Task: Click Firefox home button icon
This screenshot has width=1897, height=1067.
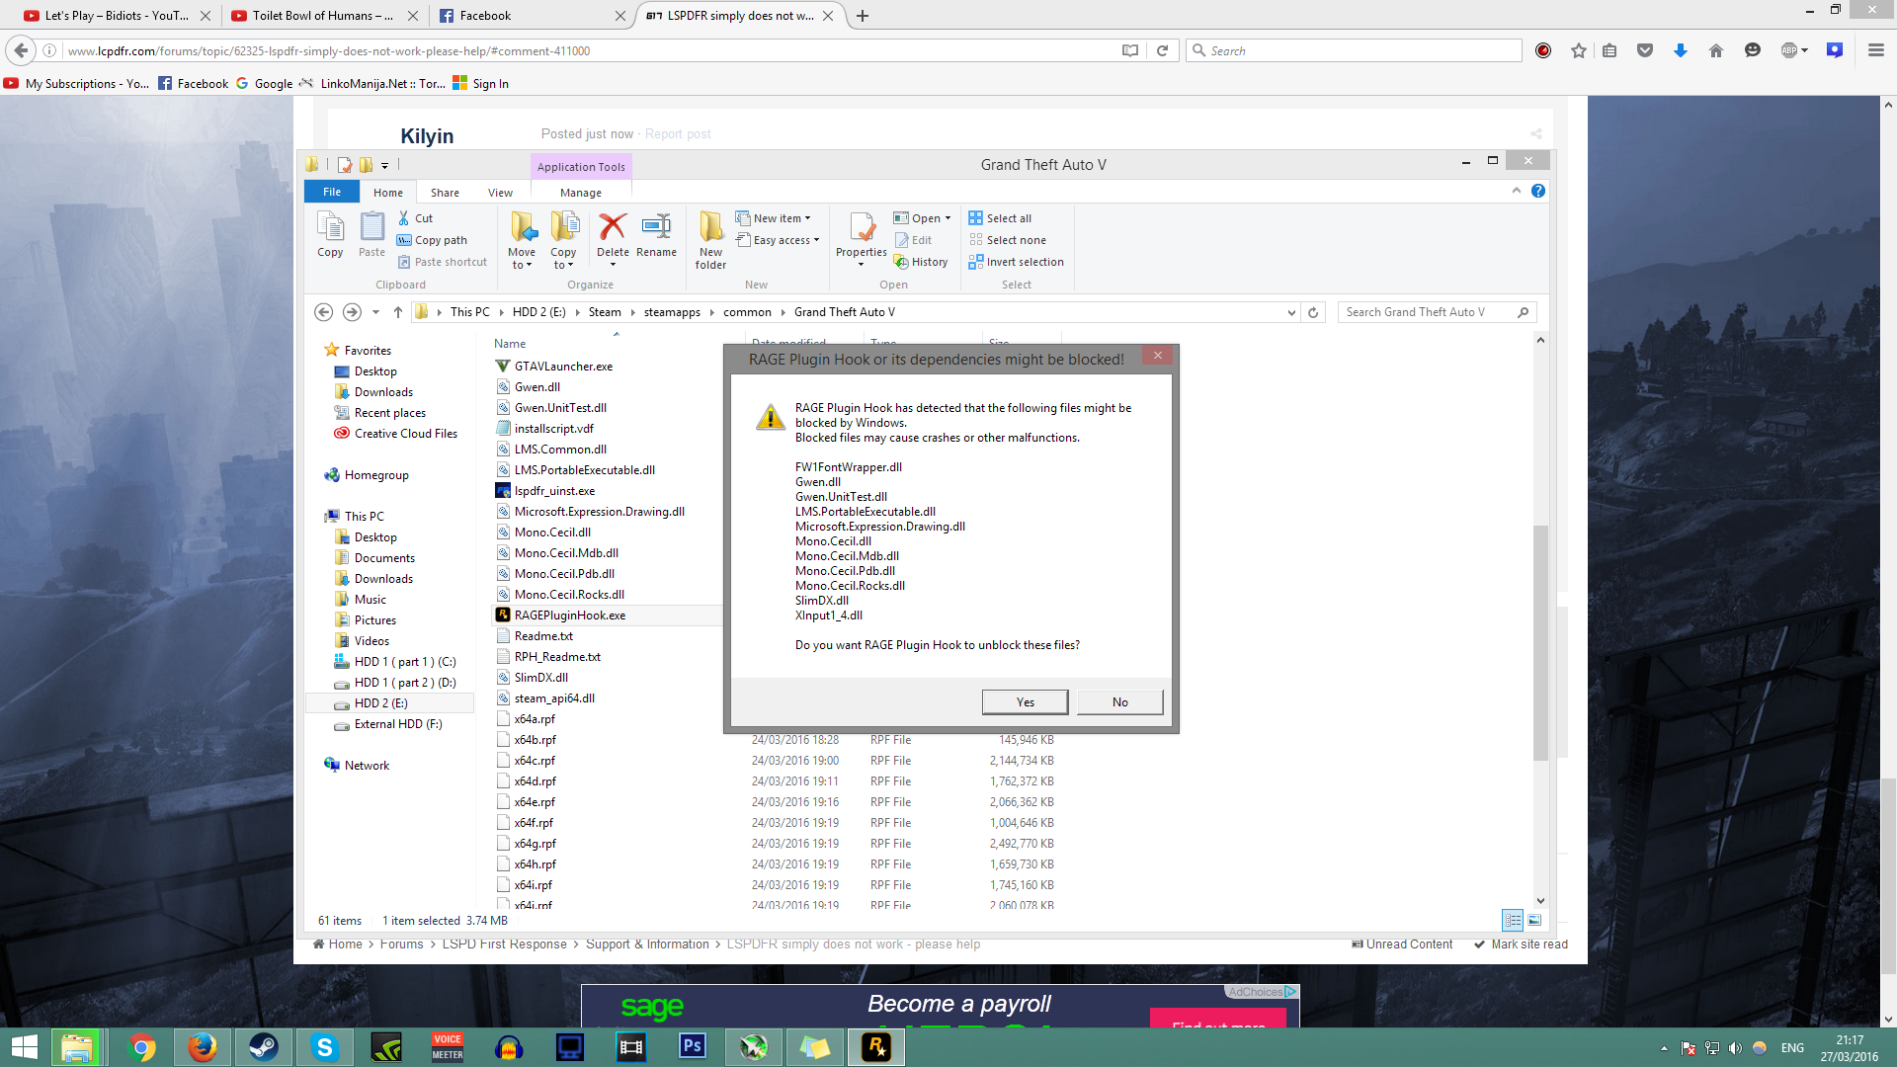Action: (x=1715, y=50)
